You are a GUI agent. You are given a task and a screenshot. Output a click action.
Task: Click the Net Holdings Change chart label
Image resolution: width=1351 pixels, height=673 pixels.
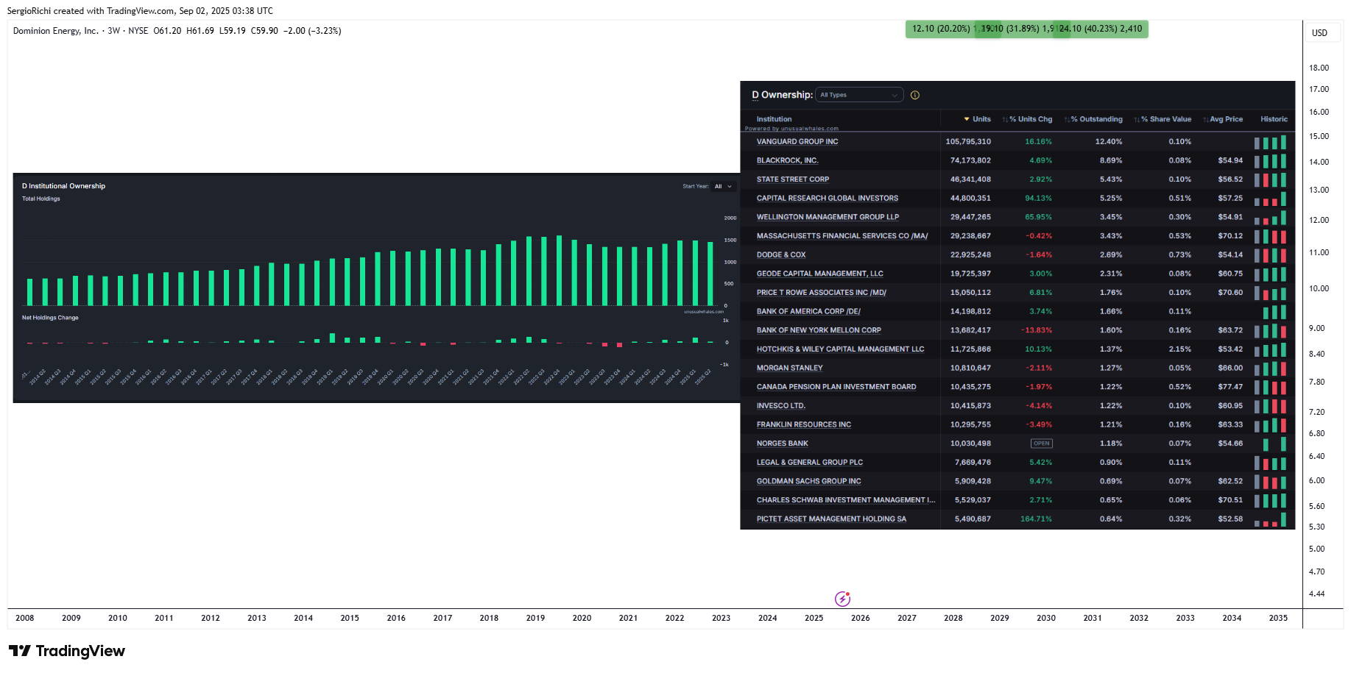tap(50, 318)
